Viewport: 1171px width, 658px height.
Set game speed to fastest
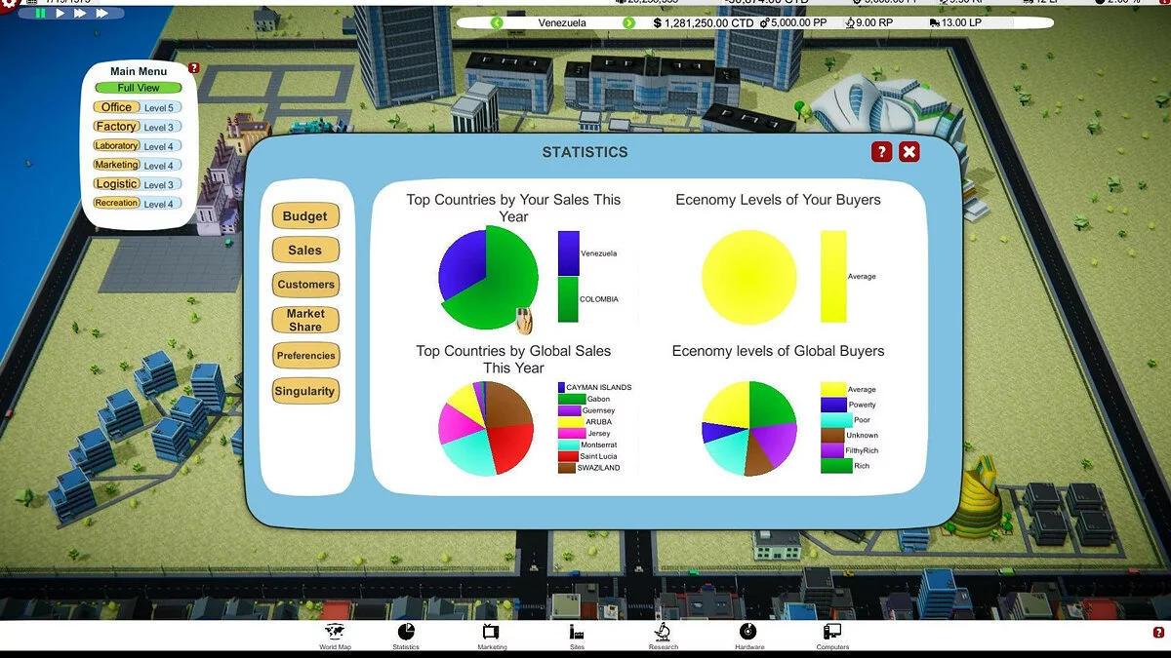point(102,14)
